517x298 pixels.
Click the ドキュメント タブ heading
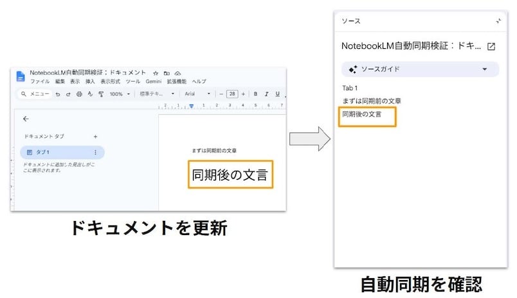click(x=44, y=136)
